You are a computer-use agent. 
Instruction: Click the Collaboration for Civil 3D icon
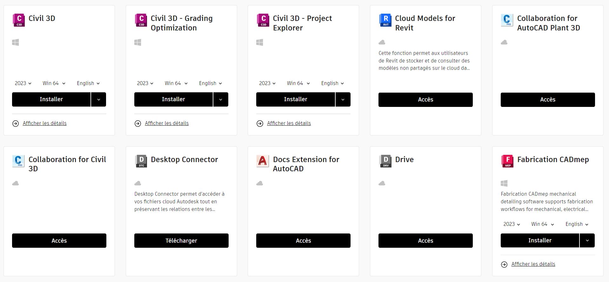[x=19, y=161]
